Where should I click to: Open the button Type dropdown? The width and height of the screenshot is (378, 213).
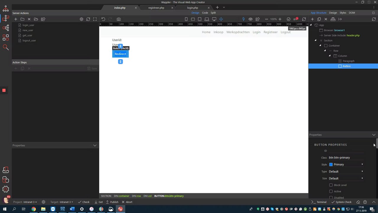point(346,172)
